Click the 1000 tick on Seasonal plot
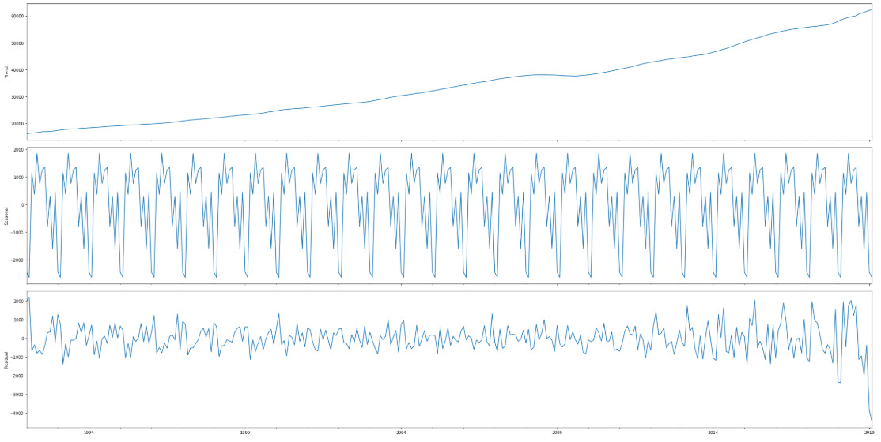 tap(18, 178)
